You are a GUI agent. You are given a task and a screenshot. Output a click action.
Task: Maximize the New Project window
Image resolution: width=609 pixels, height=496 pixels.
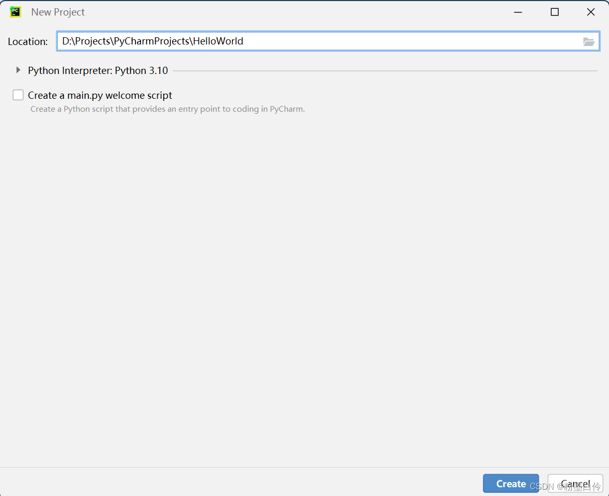pyautogui.click(x=555, y=12)
